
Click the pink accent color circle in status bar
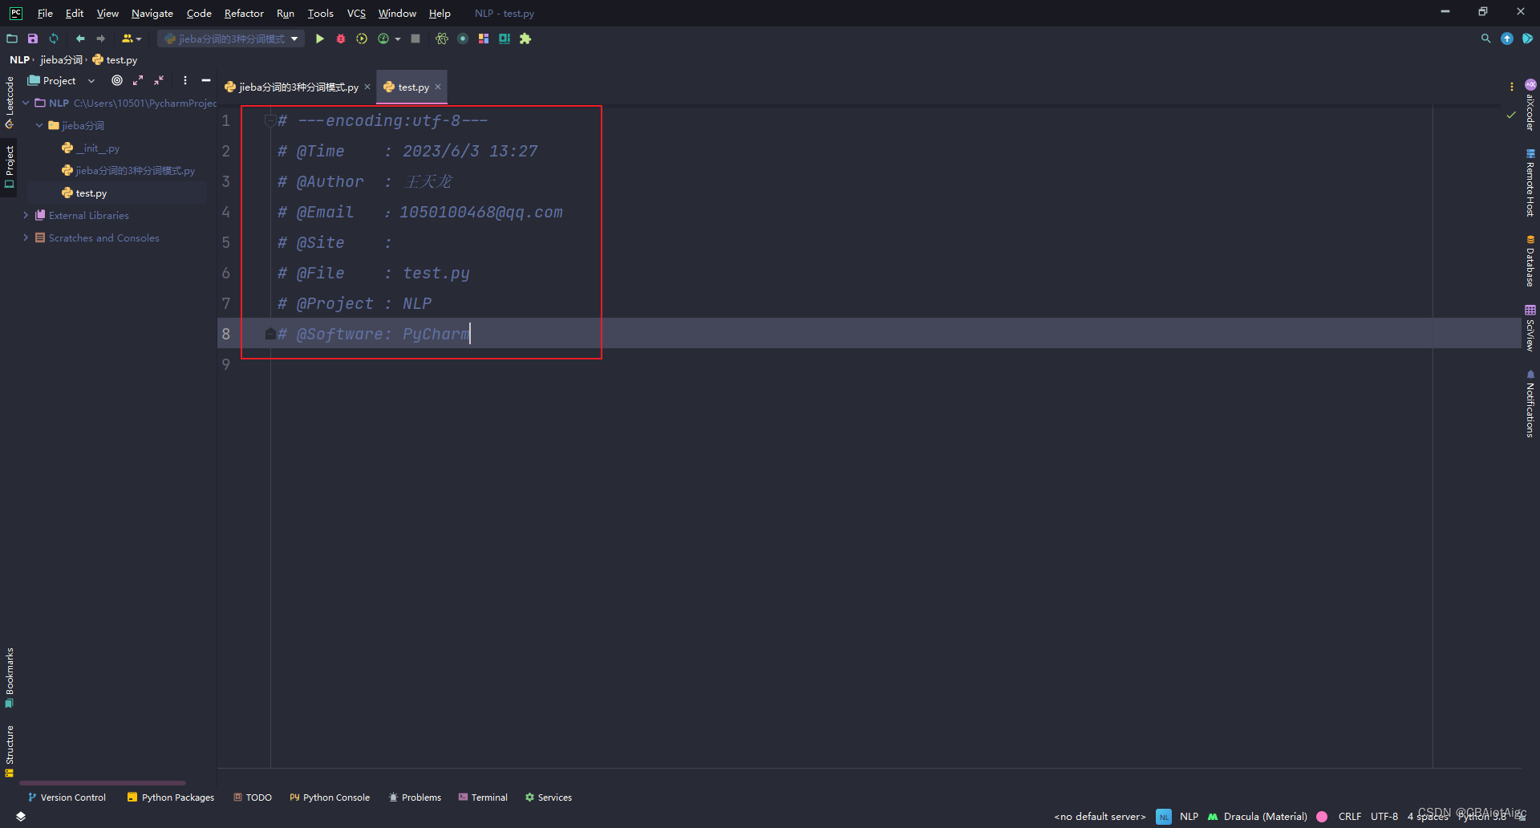click(x=1322, y=817)
